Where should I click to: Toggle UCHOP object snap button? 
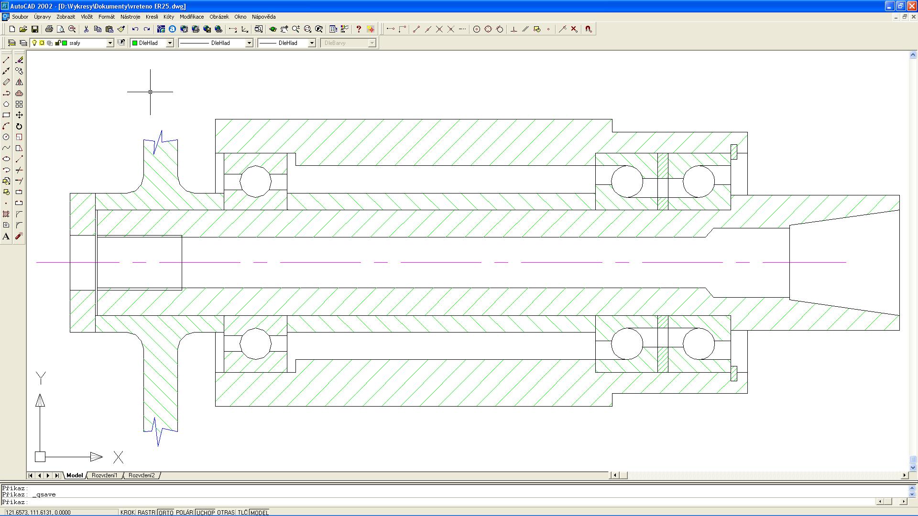tap(205, 512)
